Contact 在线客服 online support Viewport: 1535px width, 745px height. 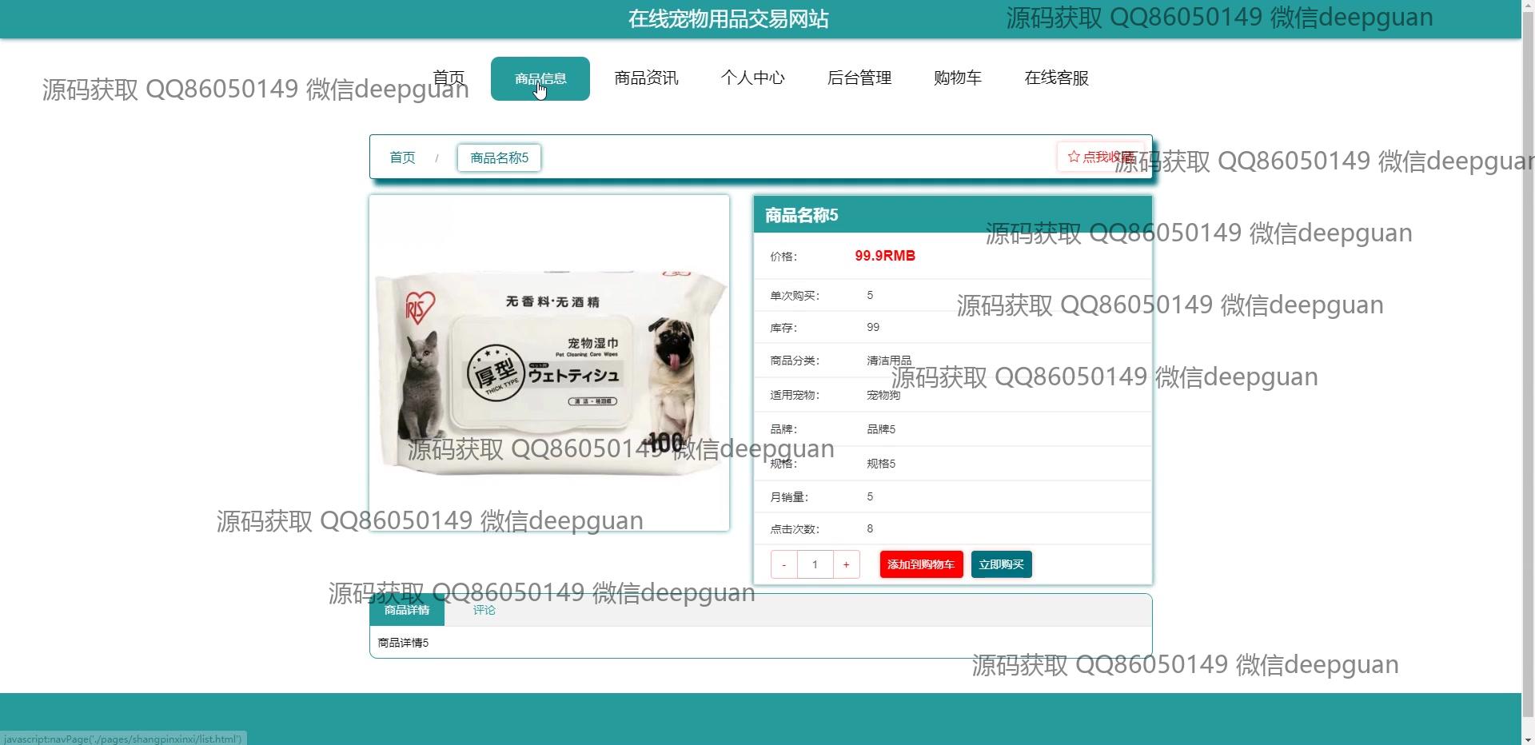(1056, 78)
